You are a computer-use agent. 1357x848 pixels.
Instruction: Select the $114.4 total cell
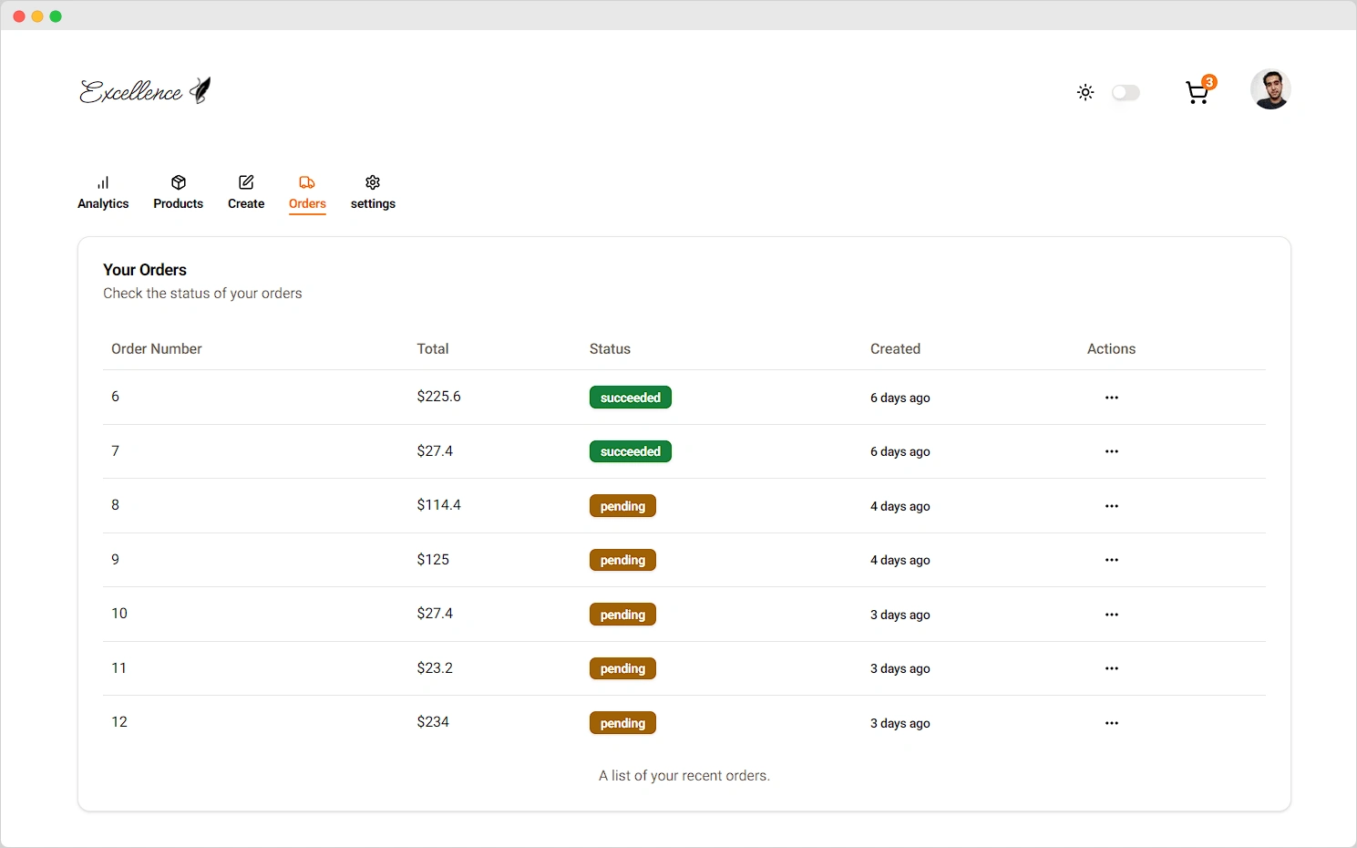coord(439,505)
